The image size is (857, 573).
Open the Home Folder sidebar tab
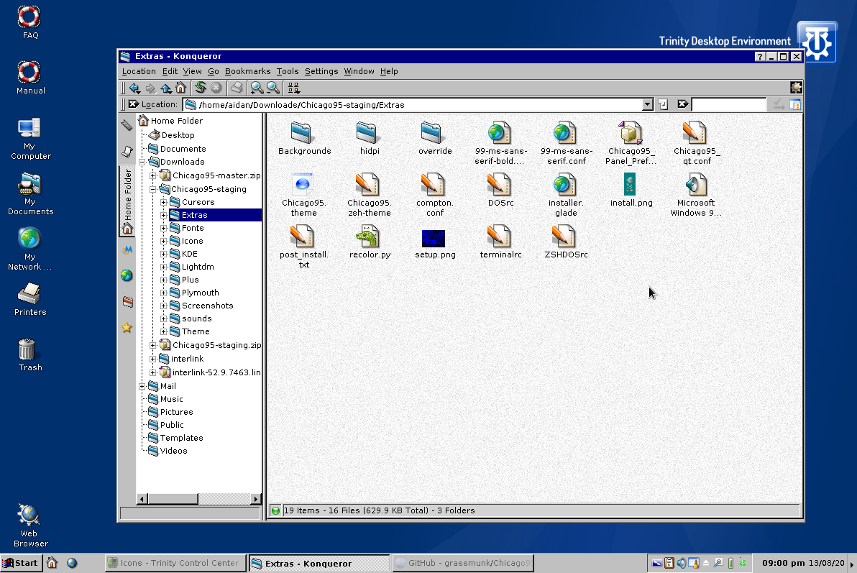[x=127, y=201]
